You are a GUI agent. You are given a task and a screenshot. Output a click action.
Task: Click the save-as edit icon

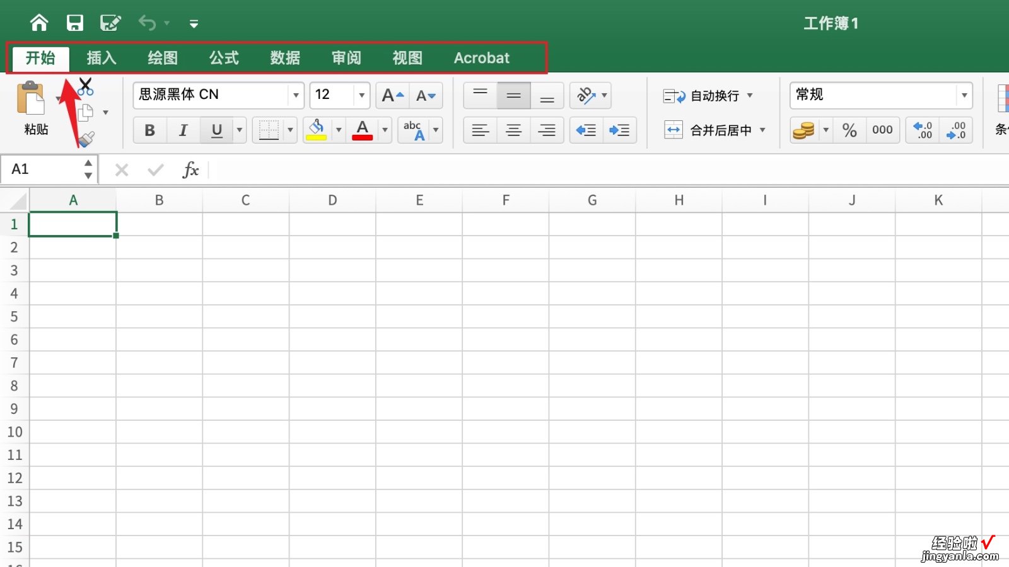[x=110, y=23]
